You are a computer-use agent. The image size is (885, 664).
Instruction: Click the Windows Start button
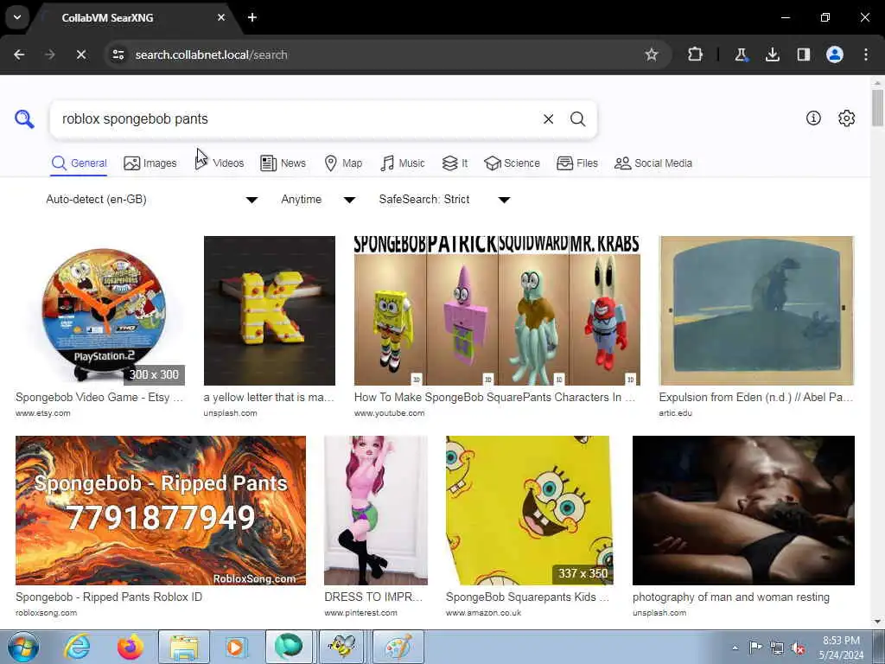pos(23,647)
